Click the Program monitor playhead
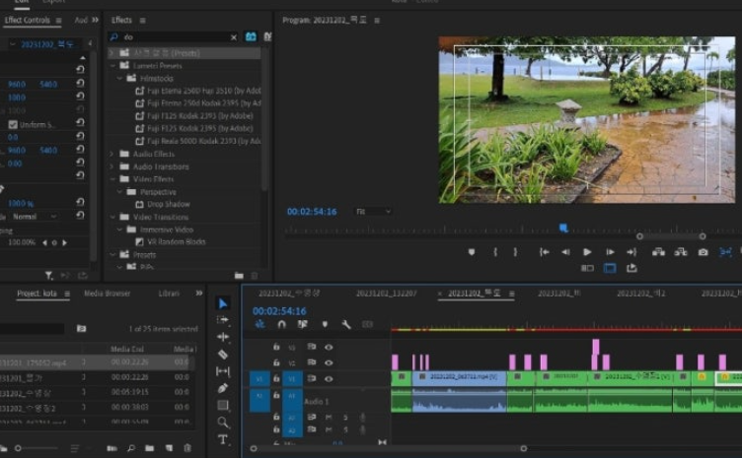The image size is (742, 458). tap(563, 228)
